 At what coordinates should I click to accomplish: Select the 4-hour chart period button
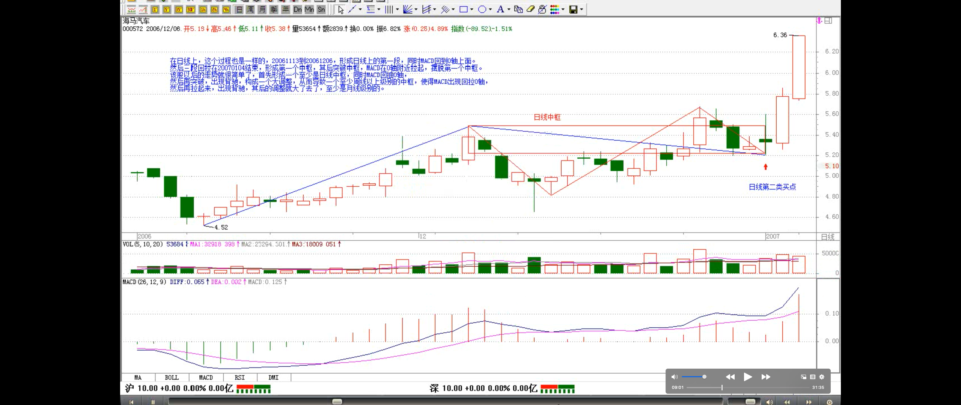(226, 10)
